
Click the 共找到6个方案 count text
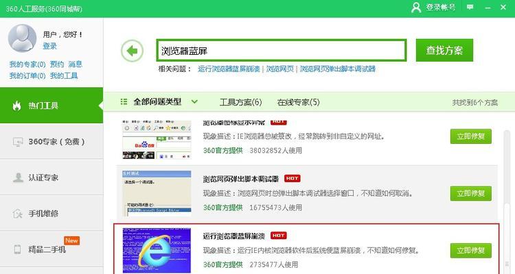(475, 103)
